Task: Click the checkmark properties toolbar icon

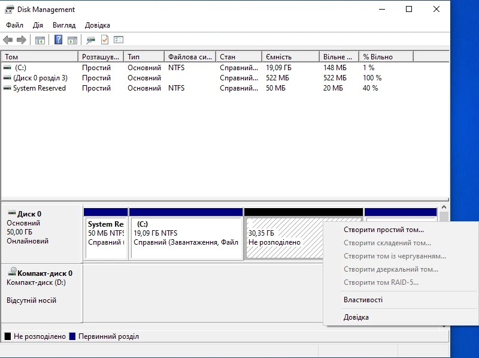Action: point(105,40)
